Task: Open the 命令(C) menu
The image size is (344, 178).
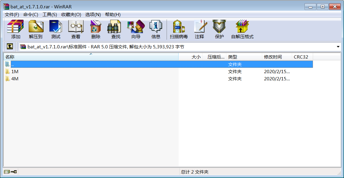Action: tap(30, 15)
